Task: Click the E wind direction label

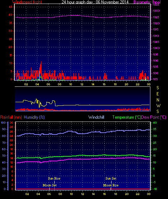Action: point(158,94)
